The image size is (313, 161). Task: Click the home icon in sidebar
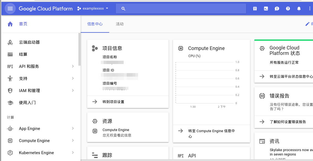(x=10, y=24)
